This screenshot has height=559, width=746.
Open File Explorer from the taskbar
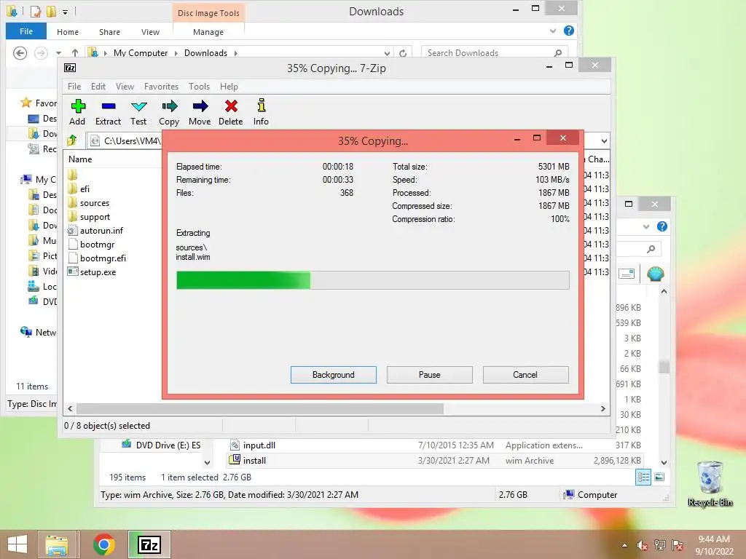57,544
